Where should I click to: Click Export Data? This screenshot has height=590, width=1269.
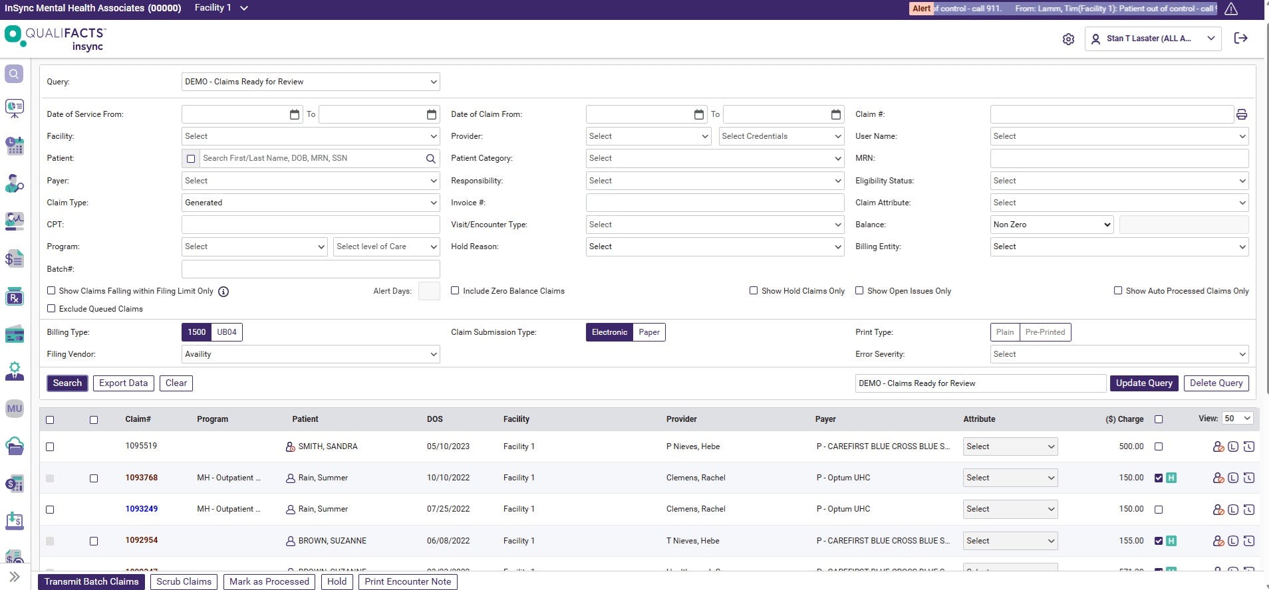(124, 383)
